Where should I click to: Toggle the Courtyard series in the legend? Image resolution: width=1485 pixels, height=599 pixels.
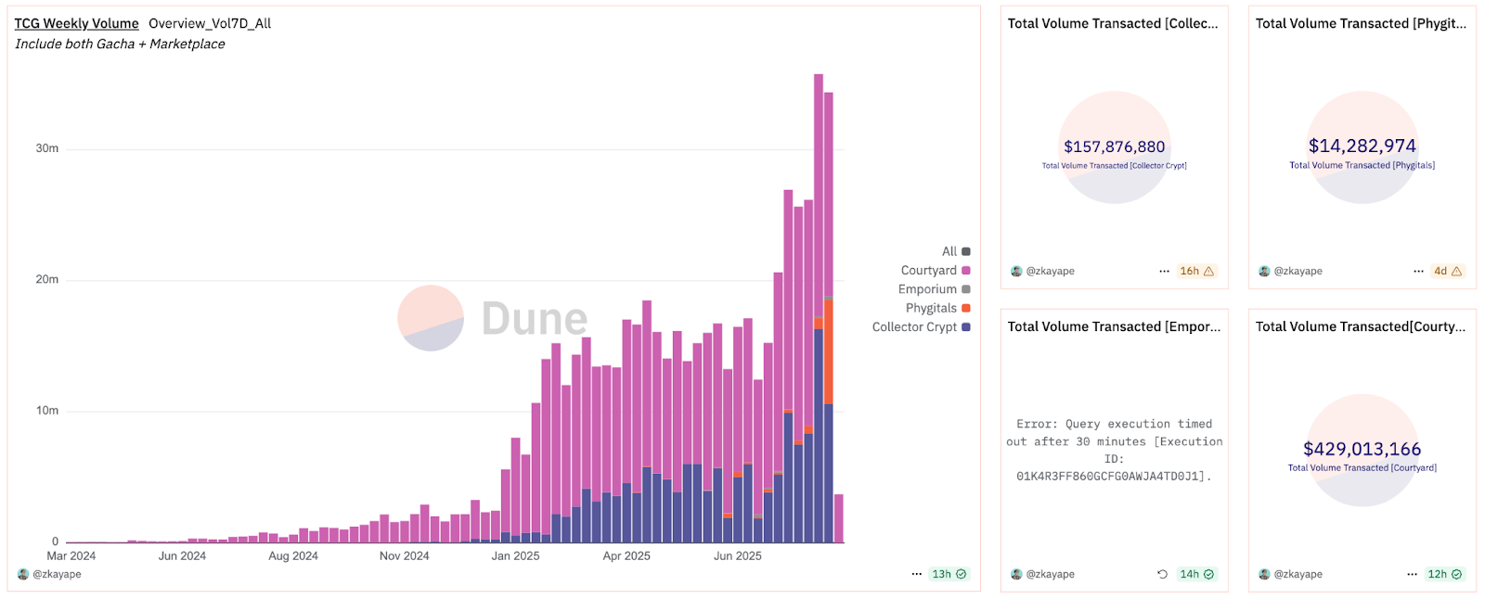(x=929, y=271)
